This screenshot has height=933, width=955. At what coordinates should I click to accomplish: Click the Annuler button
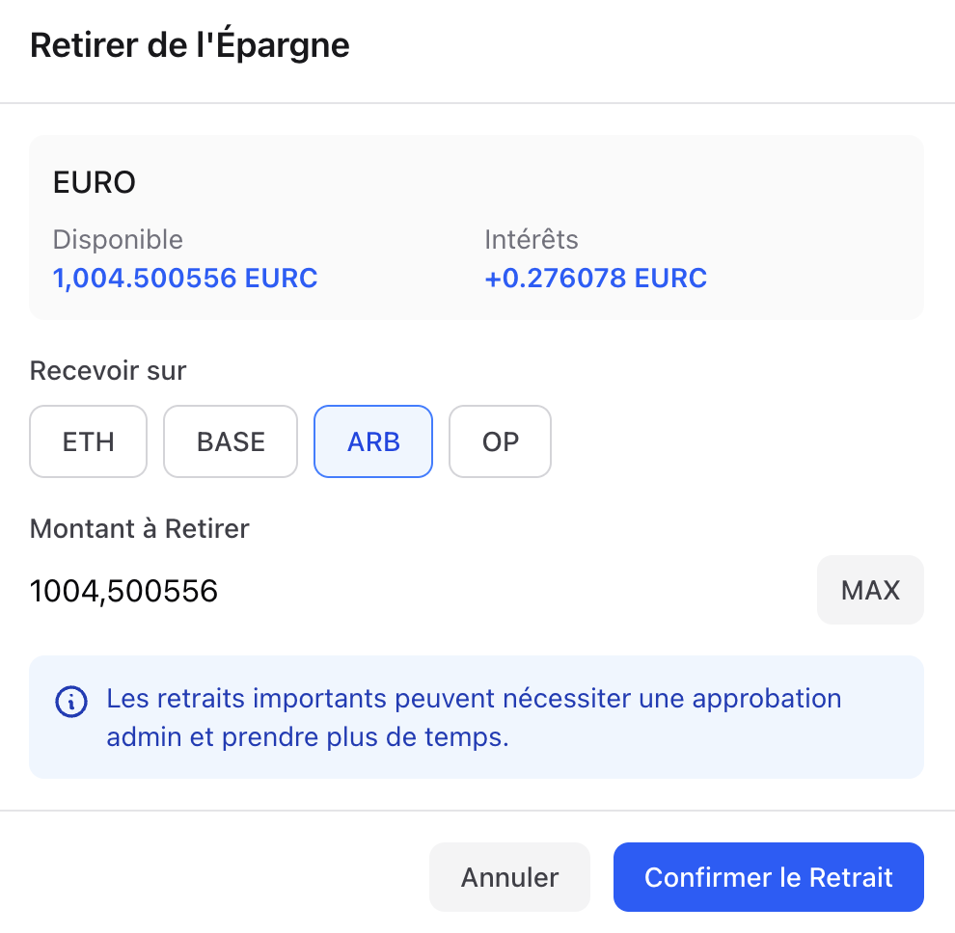pyautogui.click(x=509, y=877)
